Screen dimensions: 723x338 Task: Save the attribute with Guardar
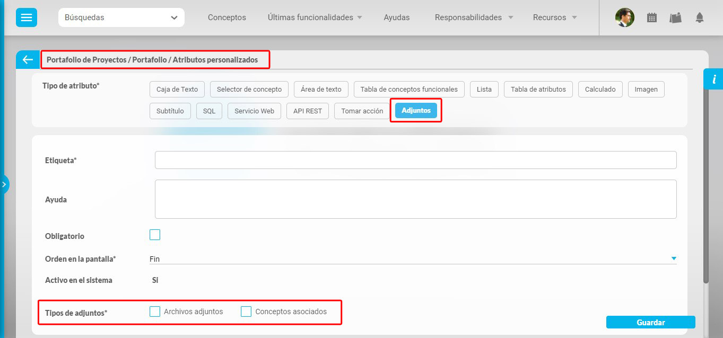[x=650, y=322]
